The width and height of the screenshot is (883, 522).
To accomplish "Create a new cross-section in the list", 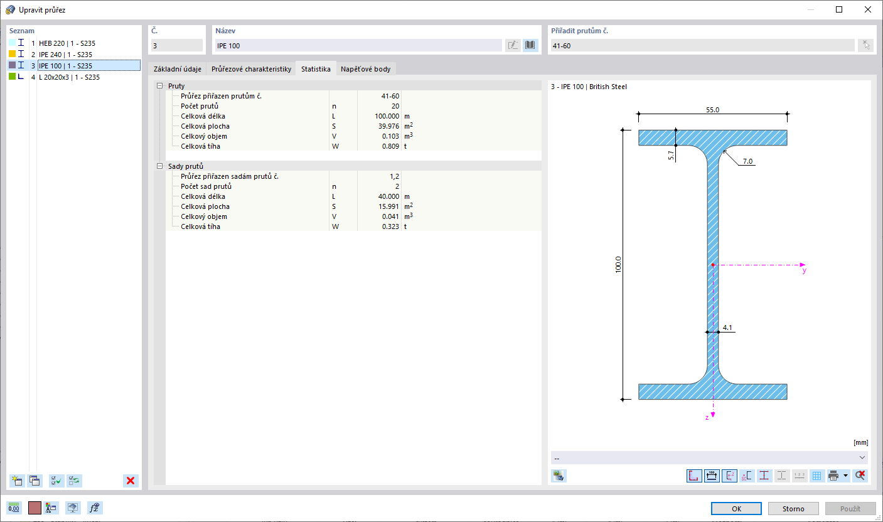I will tap(16, 481).
